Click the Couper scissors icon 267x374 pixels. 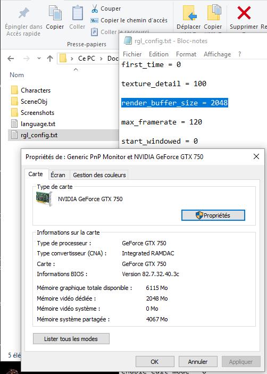click(x=95, y=9)
